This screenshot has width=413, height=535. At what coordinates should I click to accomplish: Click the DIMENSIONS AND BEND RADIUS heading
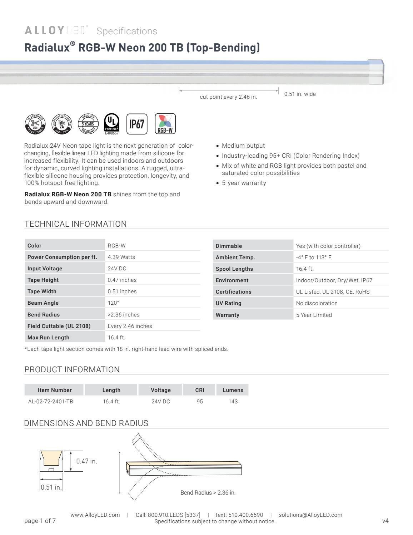pyautogui.click(x=86, y=423)
